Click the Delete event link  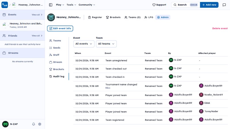click(220, 28)
